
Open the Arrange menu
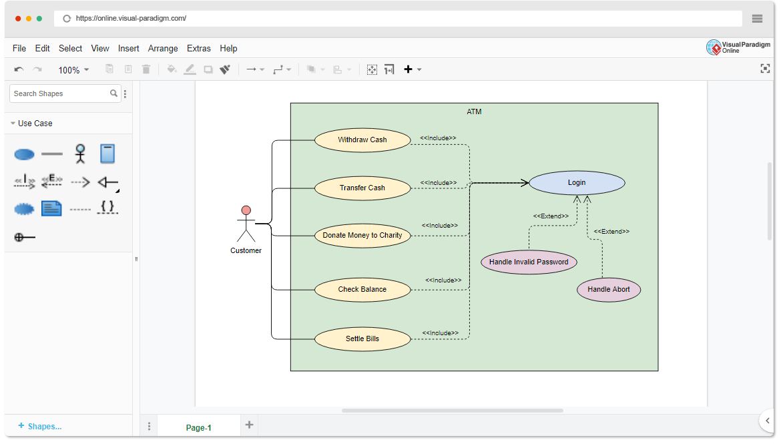pyautogui.click(x=163, y=48)
